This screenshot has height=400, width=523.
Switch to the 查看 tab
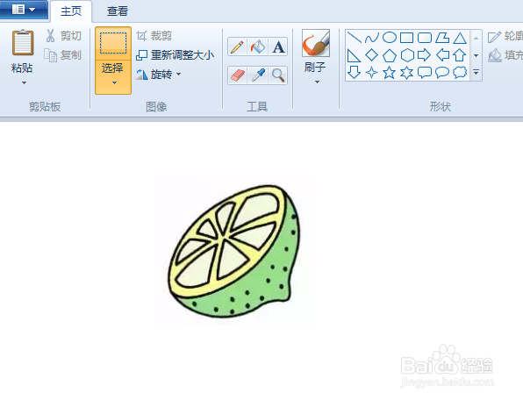(118, 11)
